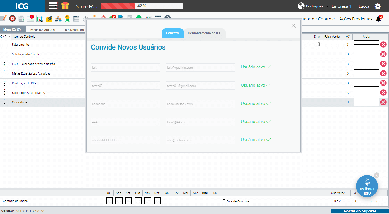The width and height of the screenshot is (389, 214).
Task: Check the Out box in Controle da Rotina
Action: click(x=138, y=201)
